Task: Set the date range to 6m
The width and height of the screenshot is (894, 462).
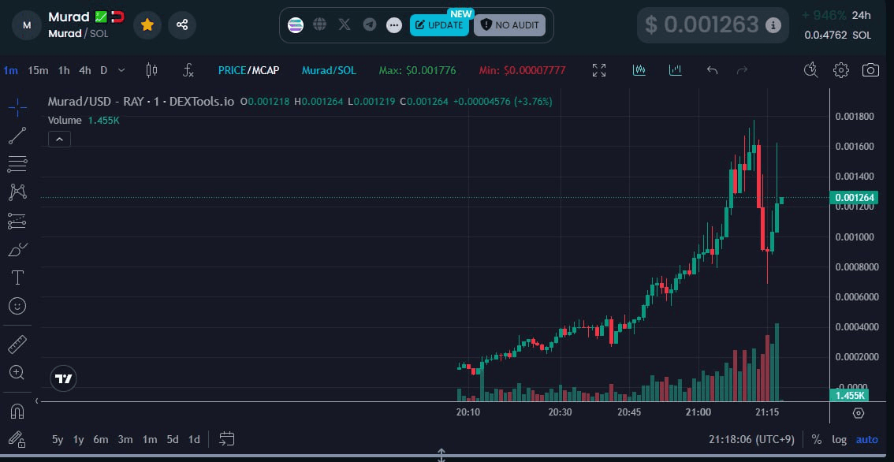Action: 101,439
